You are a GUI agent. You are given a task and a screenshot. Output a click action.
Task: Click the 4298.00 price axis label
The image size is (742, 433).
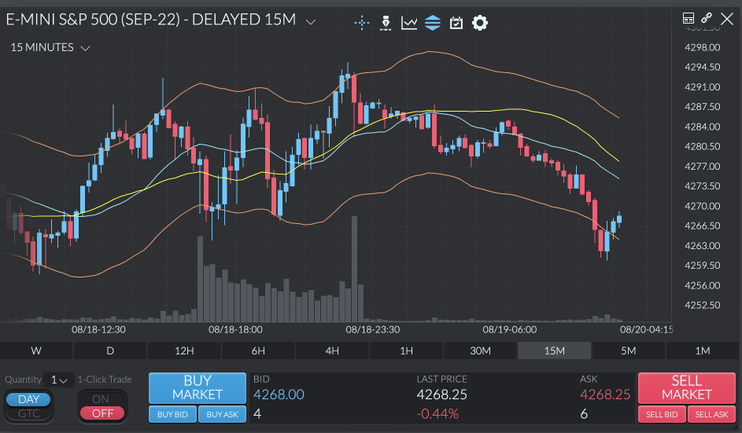(702, 47)
